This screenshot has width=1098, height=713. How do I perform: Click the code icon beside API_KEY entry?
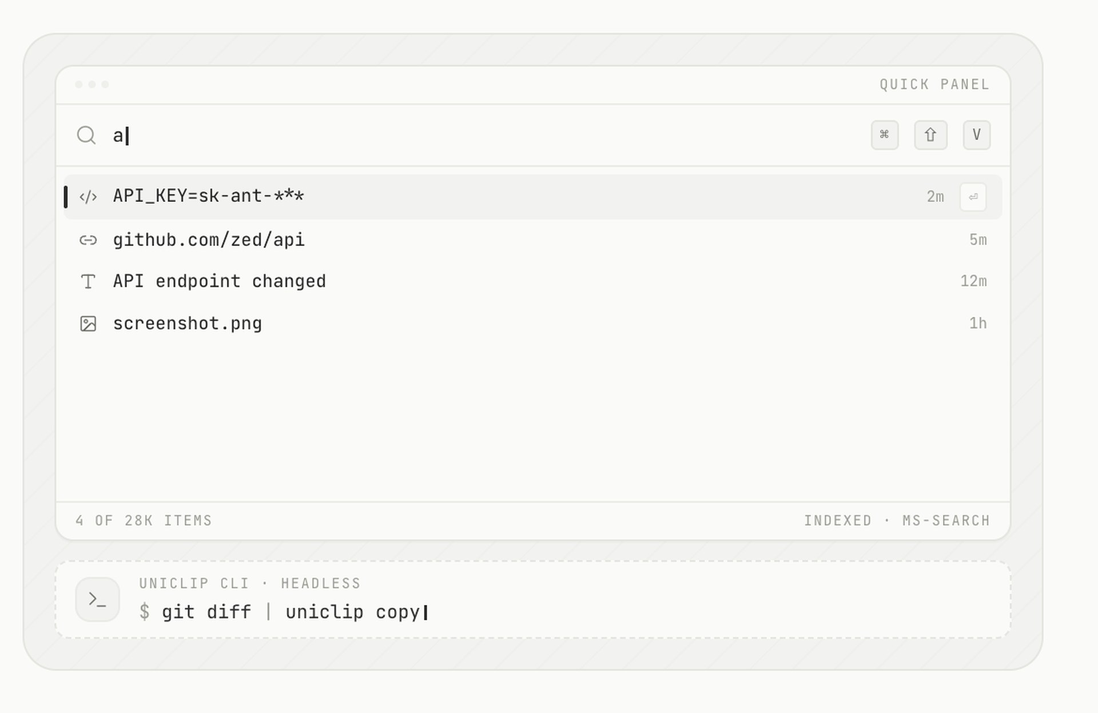coord(88,197)
